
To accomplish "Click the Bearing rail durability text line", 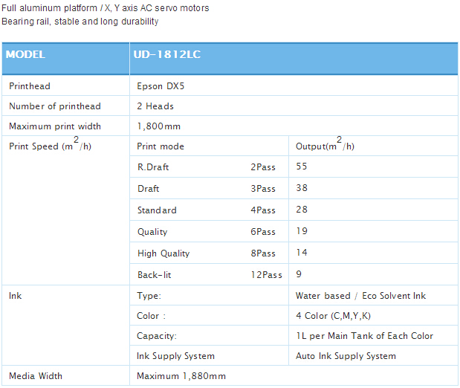I will pos(80,22).
